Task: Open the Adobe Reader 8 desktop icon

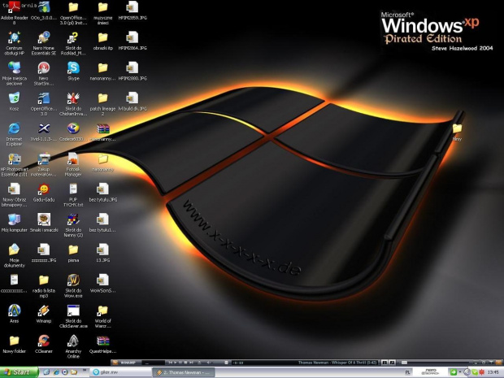Action: pos(14,13)
